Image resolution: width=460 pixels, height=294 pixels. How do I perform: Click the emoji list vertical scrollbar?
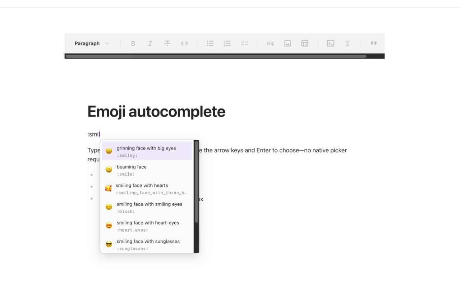click(197, 182)
